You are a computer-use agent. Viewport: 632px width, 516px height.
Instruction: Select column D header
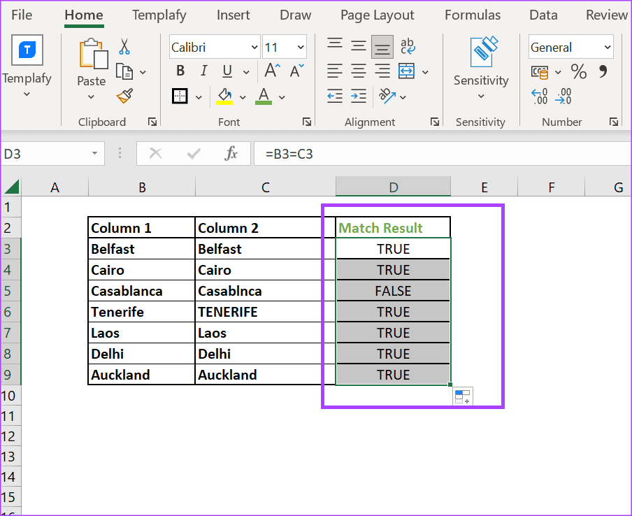click(393, 187)
